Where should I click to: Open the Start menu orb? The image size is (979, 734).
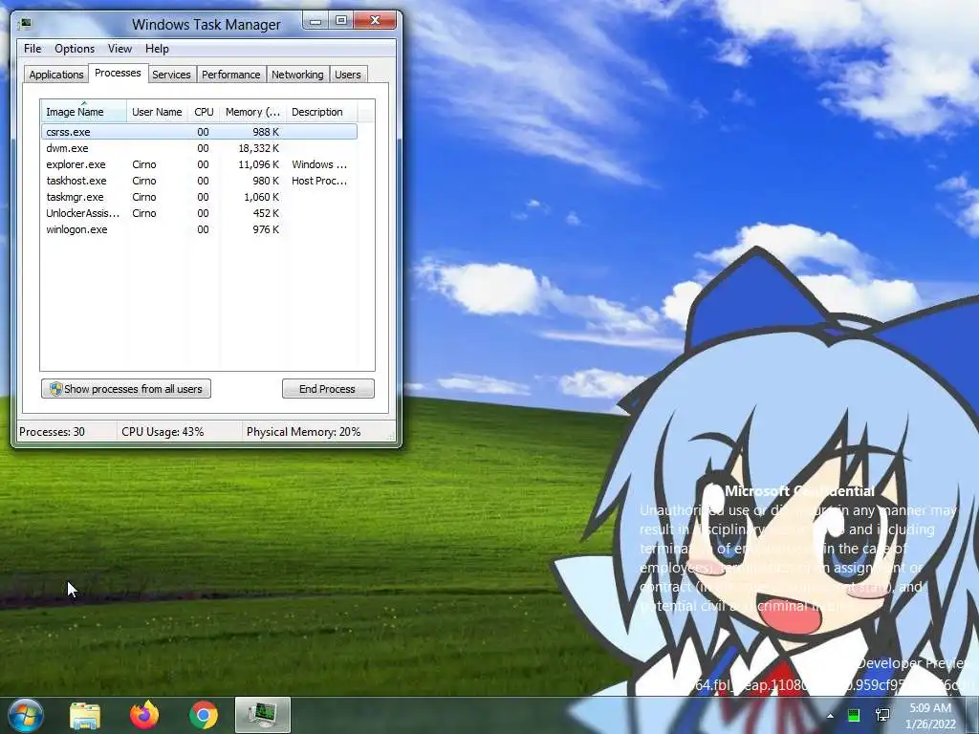[25, 715]
